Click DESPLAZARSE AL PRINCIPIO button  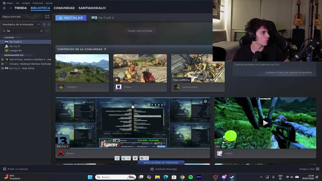click(x=161, y=163)
